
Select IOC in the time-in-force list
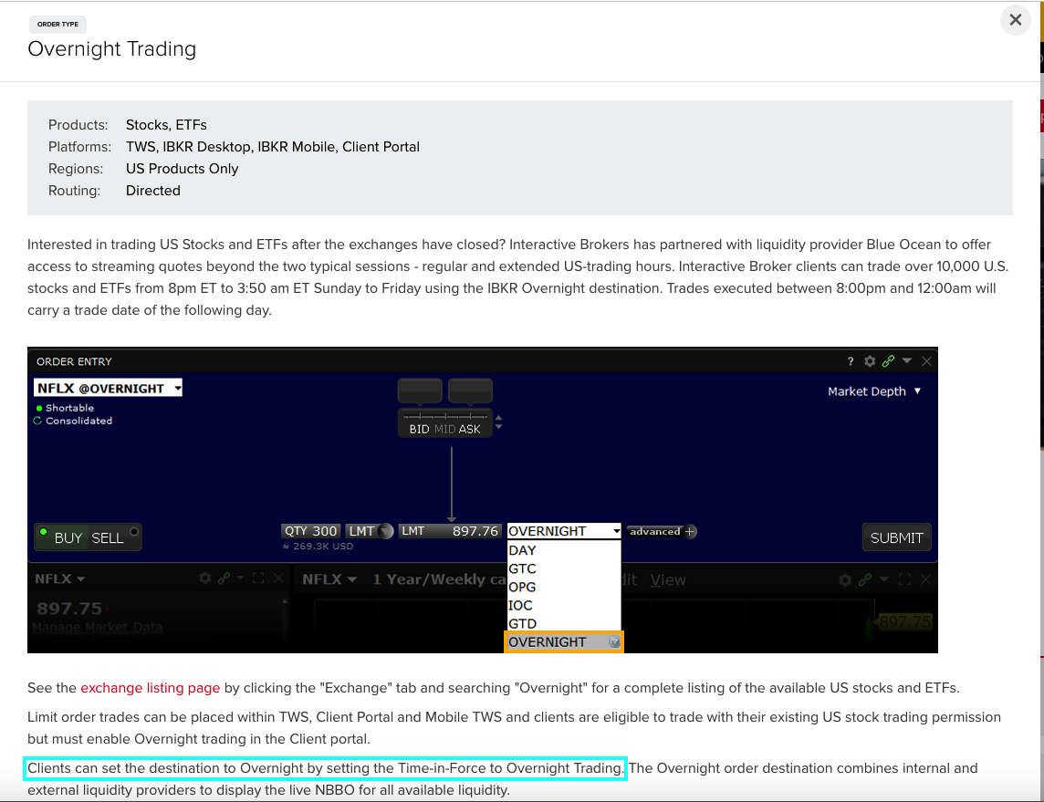click(564, 606)
